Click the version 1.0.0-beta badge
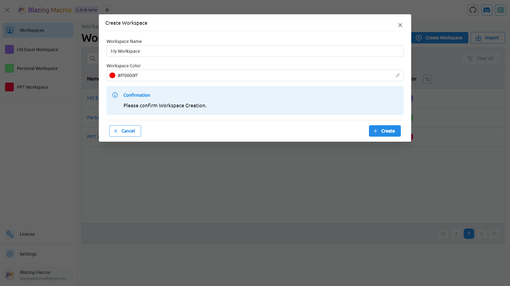 [86, 10]
